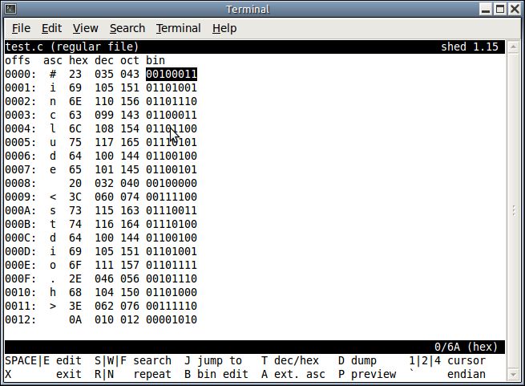Image resolution: width=525 pixels, height=386 pixels.
Task: Click 'SPACE|E edit' shortcut hint
Action: (x=43, y=360)
